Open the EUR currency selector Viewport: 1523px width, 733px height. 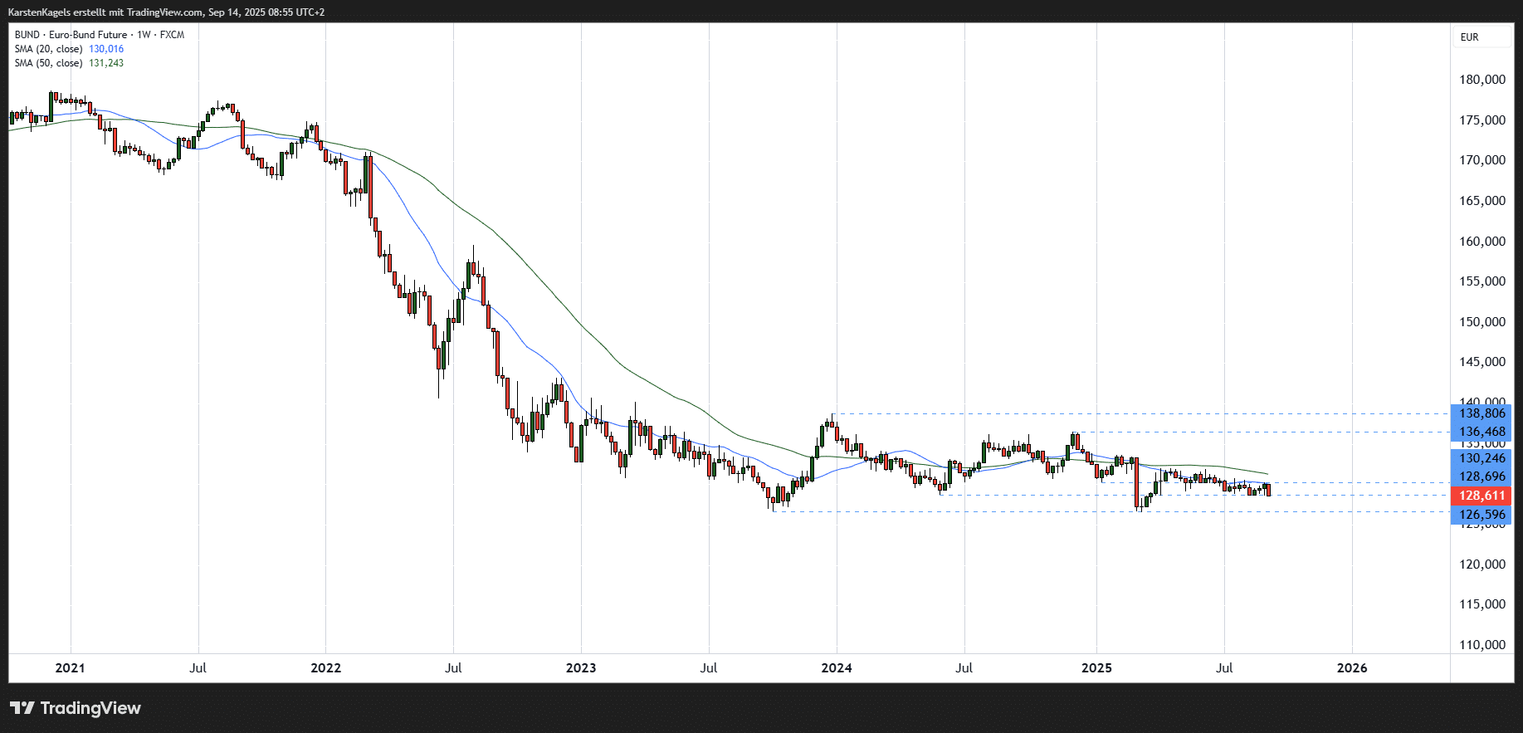click(1469, 37)
